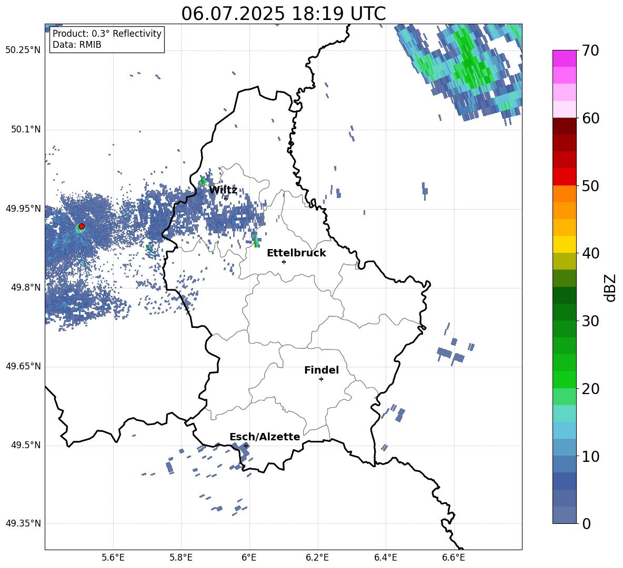Click the dBZ colorbar label
The height and width of the screenshot is (568, 623).
click(x=610, y=287)
